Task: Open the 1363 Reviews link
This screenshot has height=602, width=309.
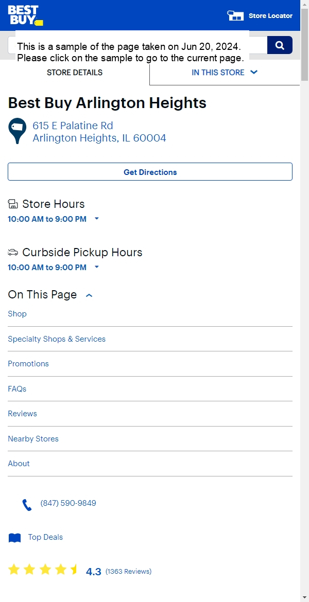Action: click(128, 571)
